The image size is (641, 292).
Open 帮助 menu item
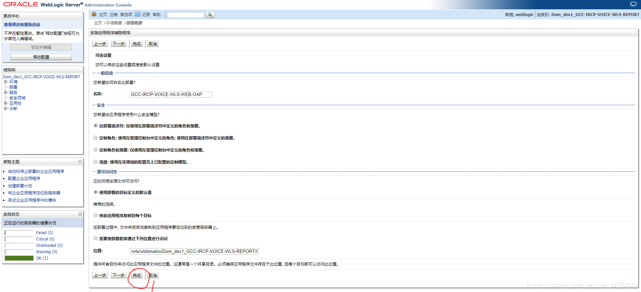point(156,14)
